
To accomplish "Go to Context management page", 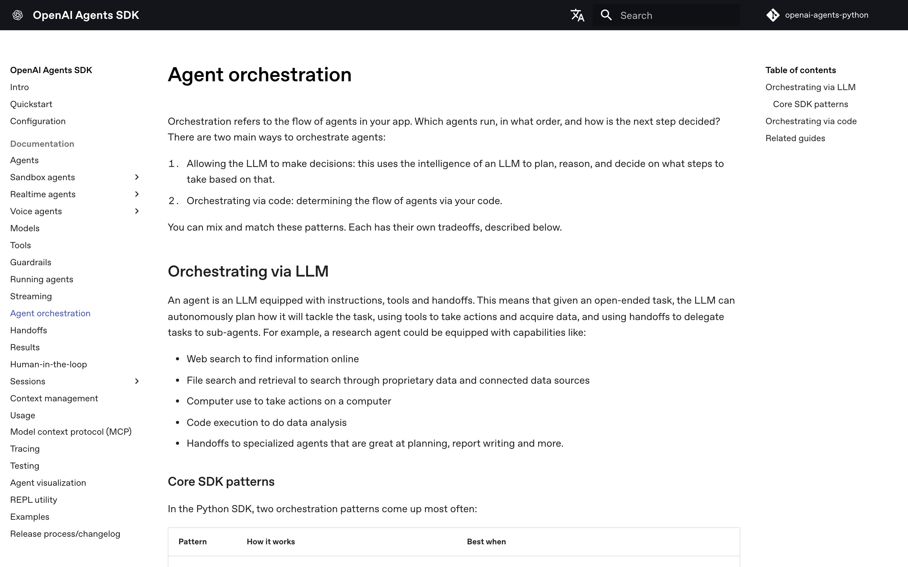I will (54, 398).
